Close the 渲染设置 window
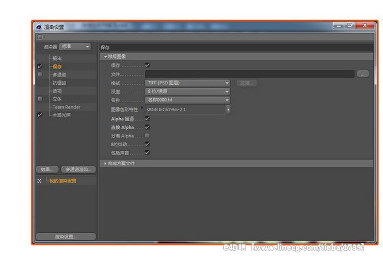 click(365, 25)
